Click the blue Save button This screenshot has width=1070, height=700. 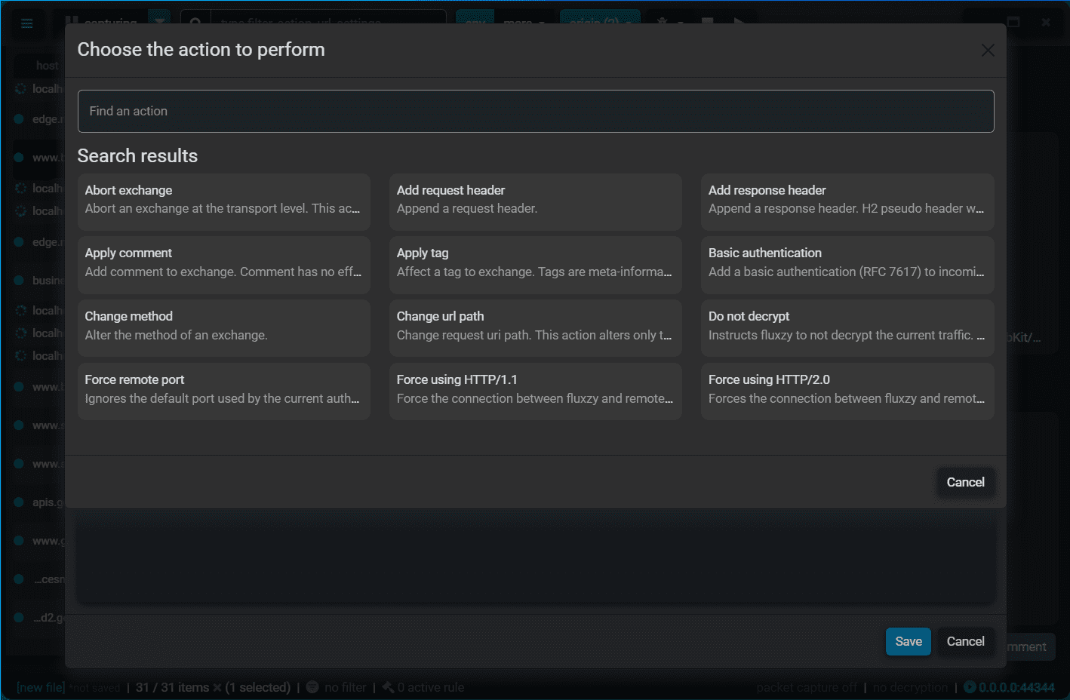pyautogui.click(x=908, y=642)
